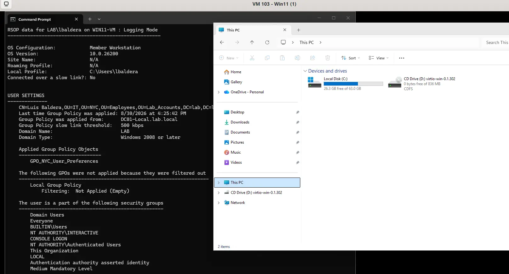
Task: Click the Delete trash icon
Action: coord(328,58)
